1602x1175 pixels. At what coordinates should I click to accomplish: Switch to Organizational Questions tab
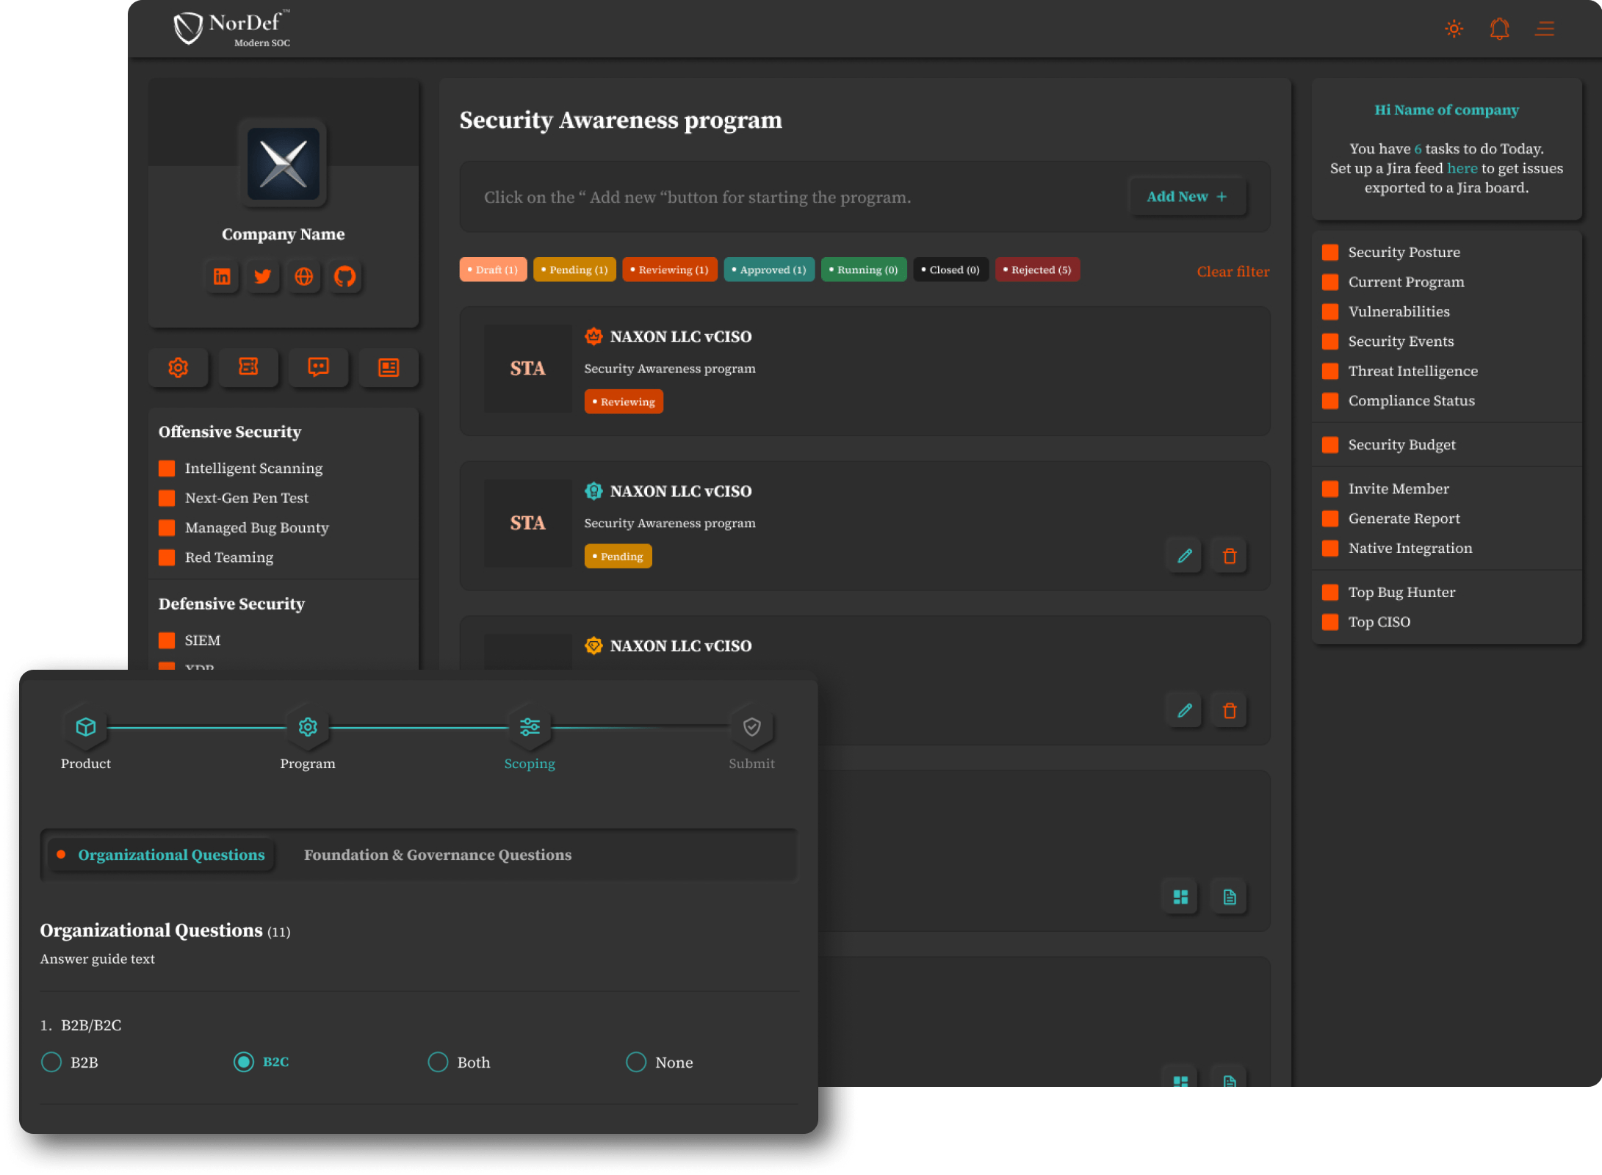[170, 854]
